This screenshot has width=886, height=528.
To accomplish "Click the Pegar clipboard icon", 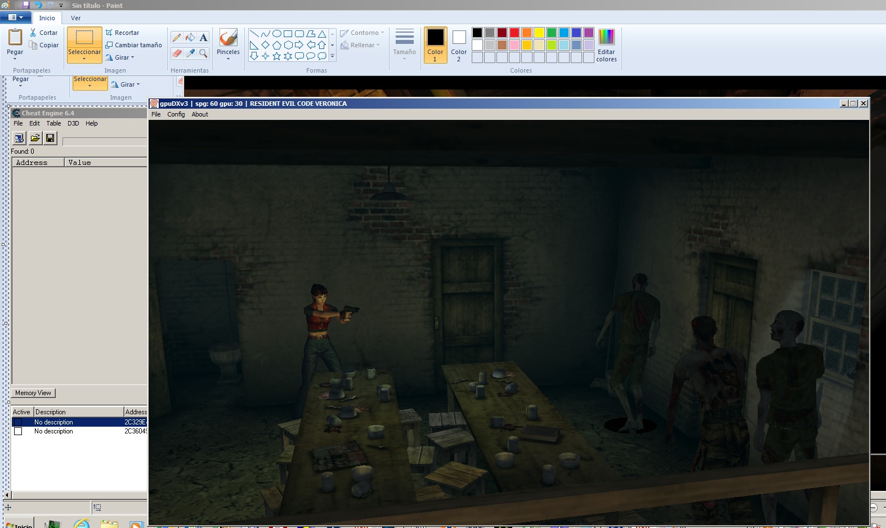I will (15, 37).
